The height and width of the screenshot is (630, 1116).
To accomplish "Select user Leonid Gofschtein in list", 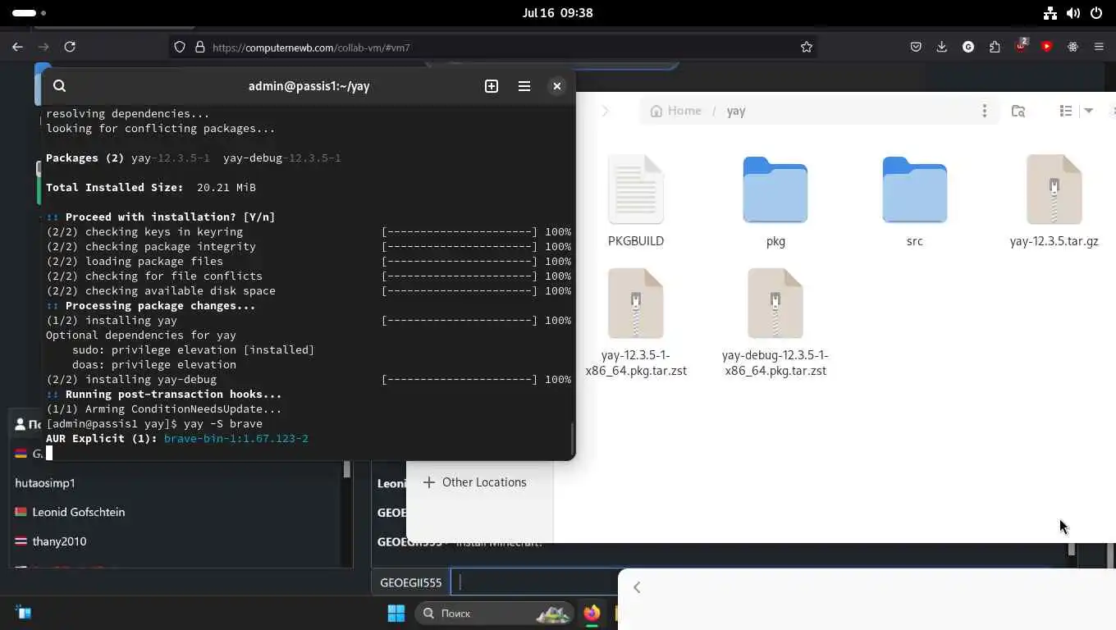I will [x=79, y=512].
